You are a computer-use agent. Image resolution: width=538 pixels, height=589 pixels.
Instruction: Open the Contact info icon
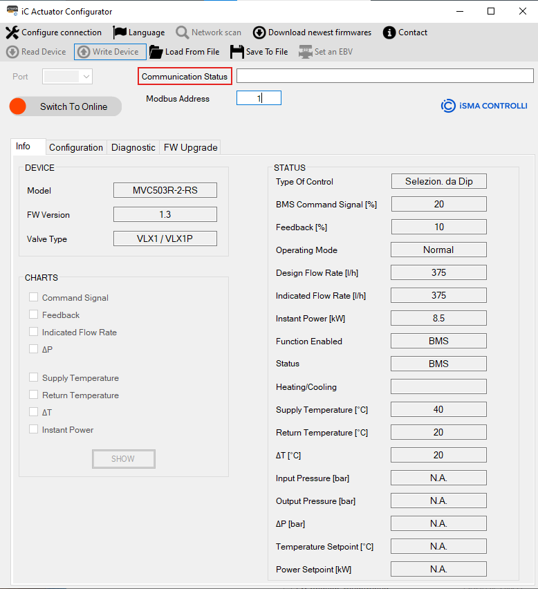[389, 32]
